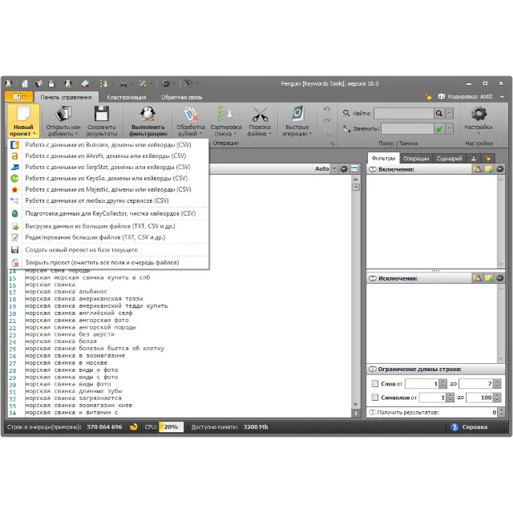Screen dimensions: 513x513
Task: Select the Фильтры tab in right panel
Action: pyautogui.click(x=383, y=159)
